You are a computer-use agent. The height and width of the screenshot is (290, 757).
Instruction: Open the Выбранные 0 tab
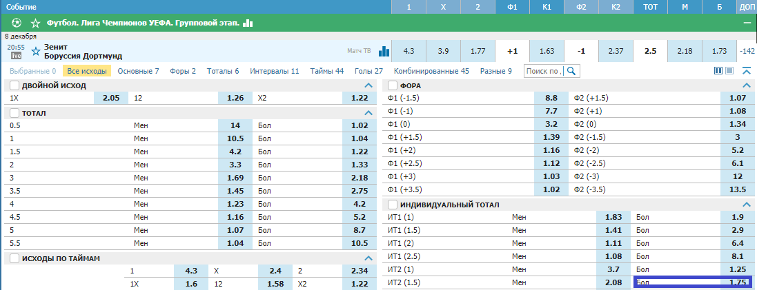coord(33,71)
